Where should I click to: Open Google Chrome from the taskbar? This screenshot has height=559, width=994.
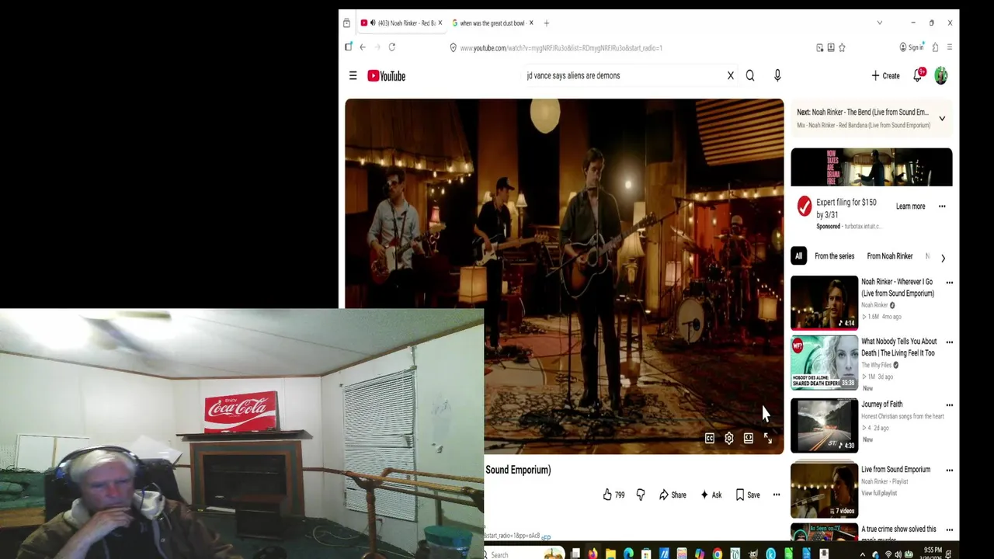click(718, 554)
